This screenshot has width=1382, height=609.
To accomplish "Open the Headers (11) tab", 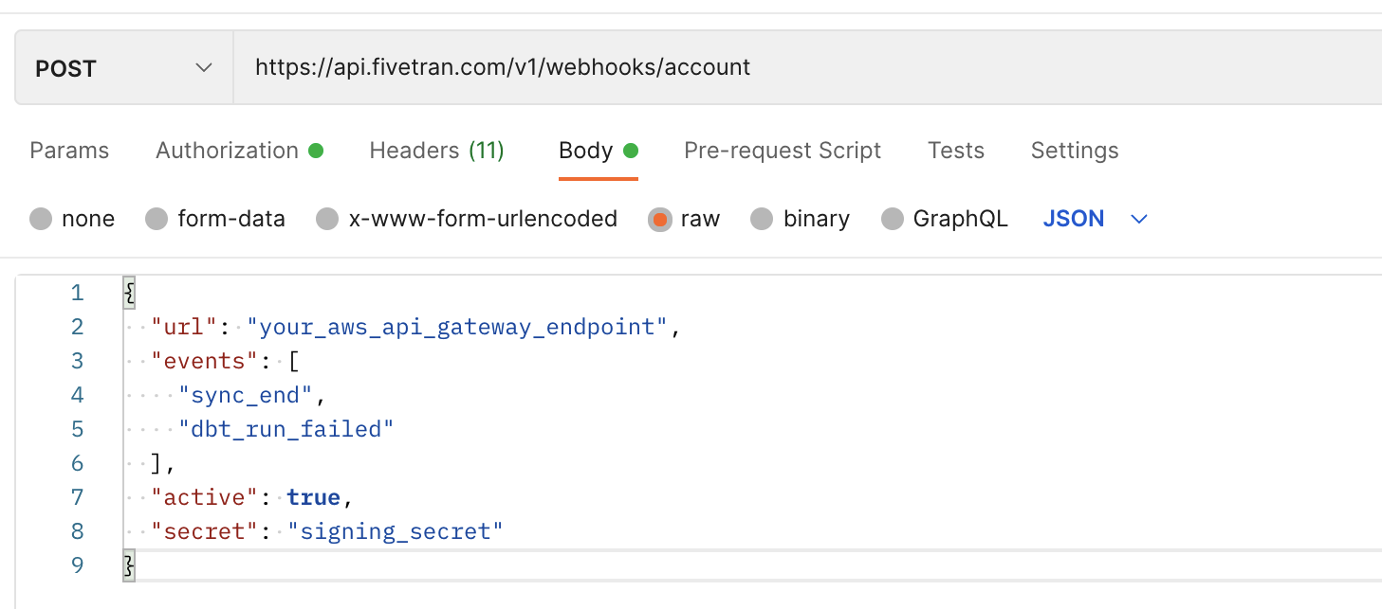I will click(x=436, y=151).
